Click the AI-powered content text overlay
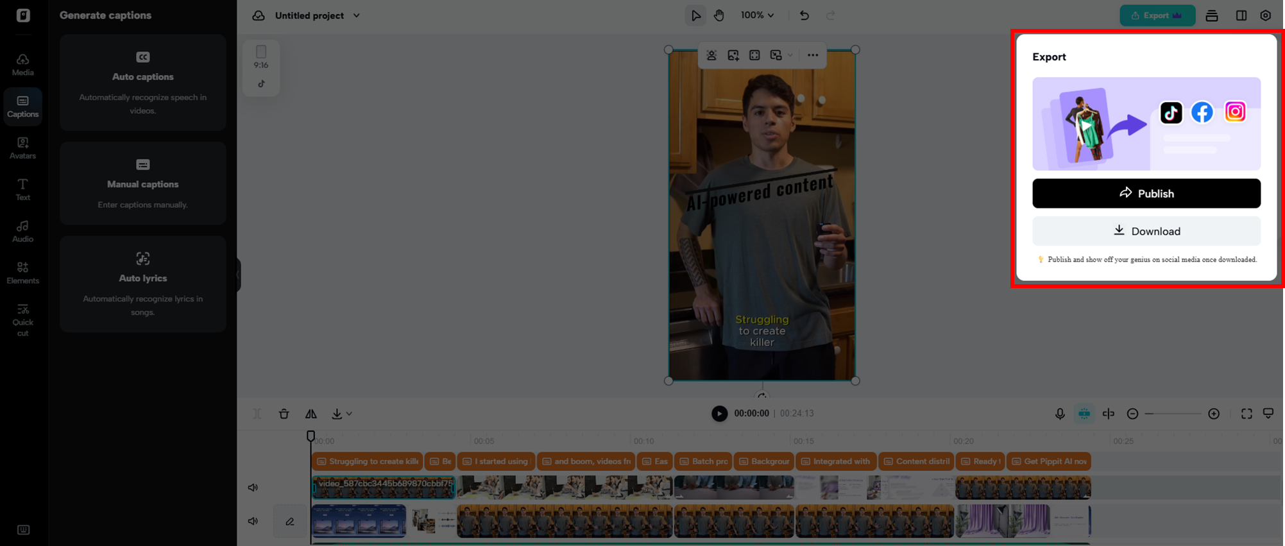The height and width of the screenshot is (546, 1285). coord(760,191)
